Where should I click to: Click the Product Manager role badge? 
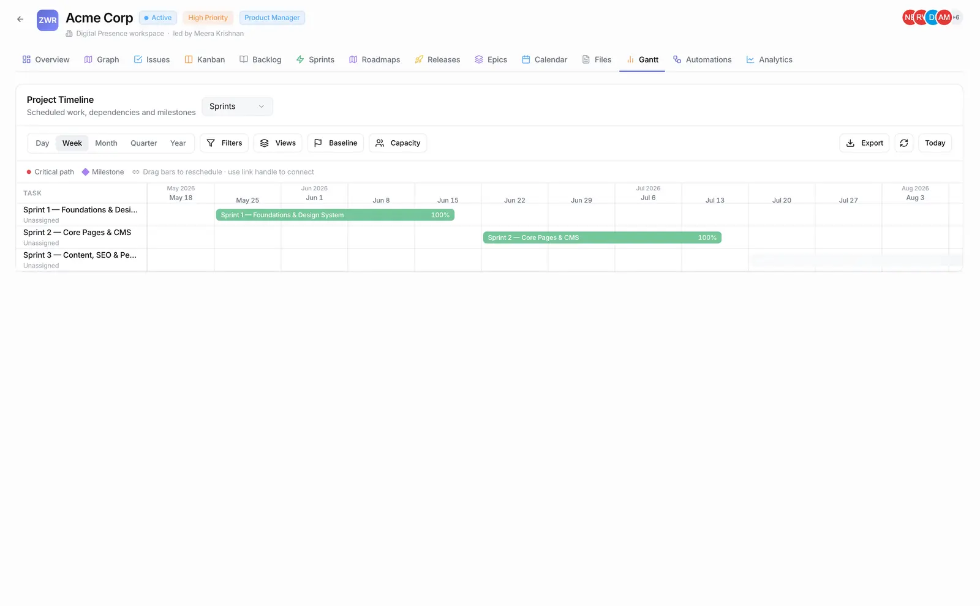[272, 18]
